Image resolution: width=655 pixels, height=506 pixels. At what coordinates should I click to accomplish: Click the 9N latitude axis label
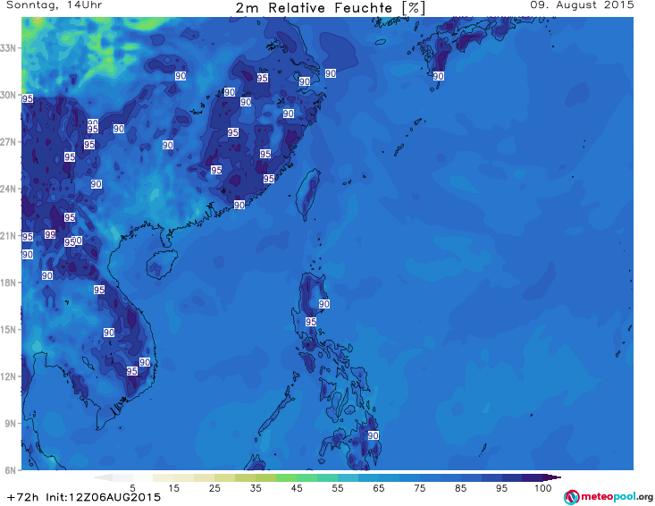11,424
